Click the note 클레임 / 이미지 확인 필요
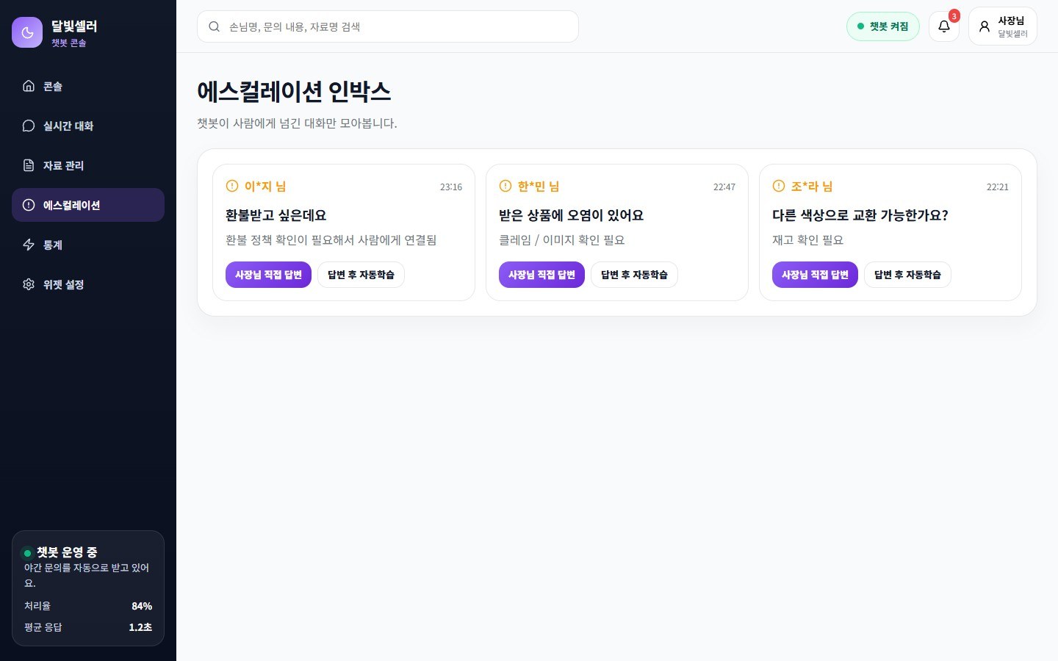The height and width of the screenshot is (661, 1058). pos(561,240)
